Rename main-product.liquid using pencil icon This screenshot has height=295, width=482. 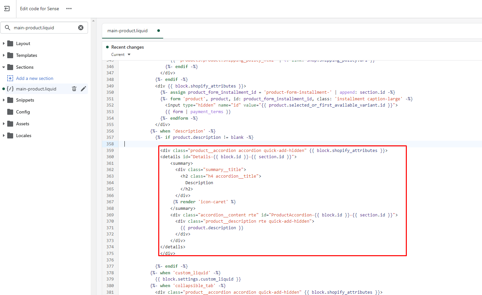point(83,89)
